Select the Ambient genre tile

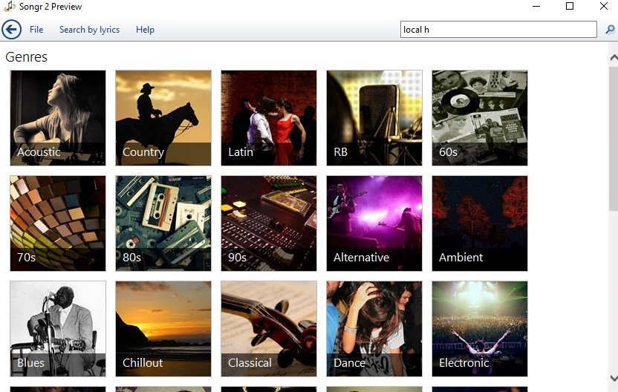480,223
